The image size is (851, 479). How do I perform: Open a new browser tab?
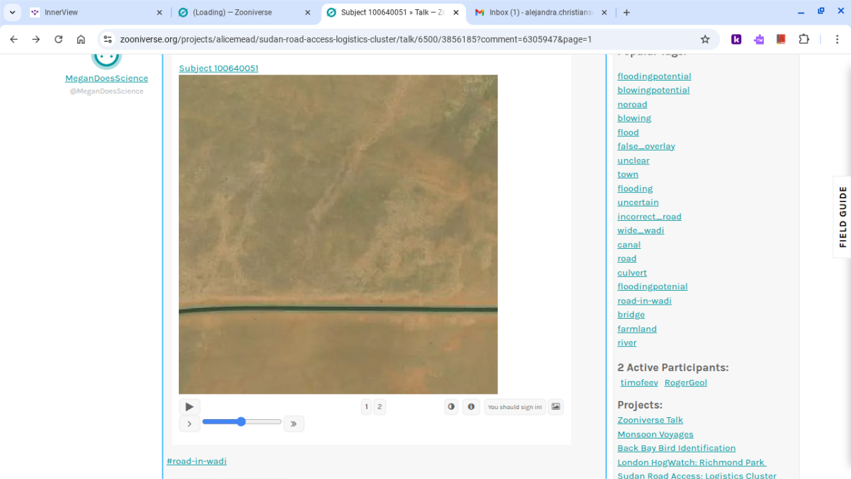[627, 13]
